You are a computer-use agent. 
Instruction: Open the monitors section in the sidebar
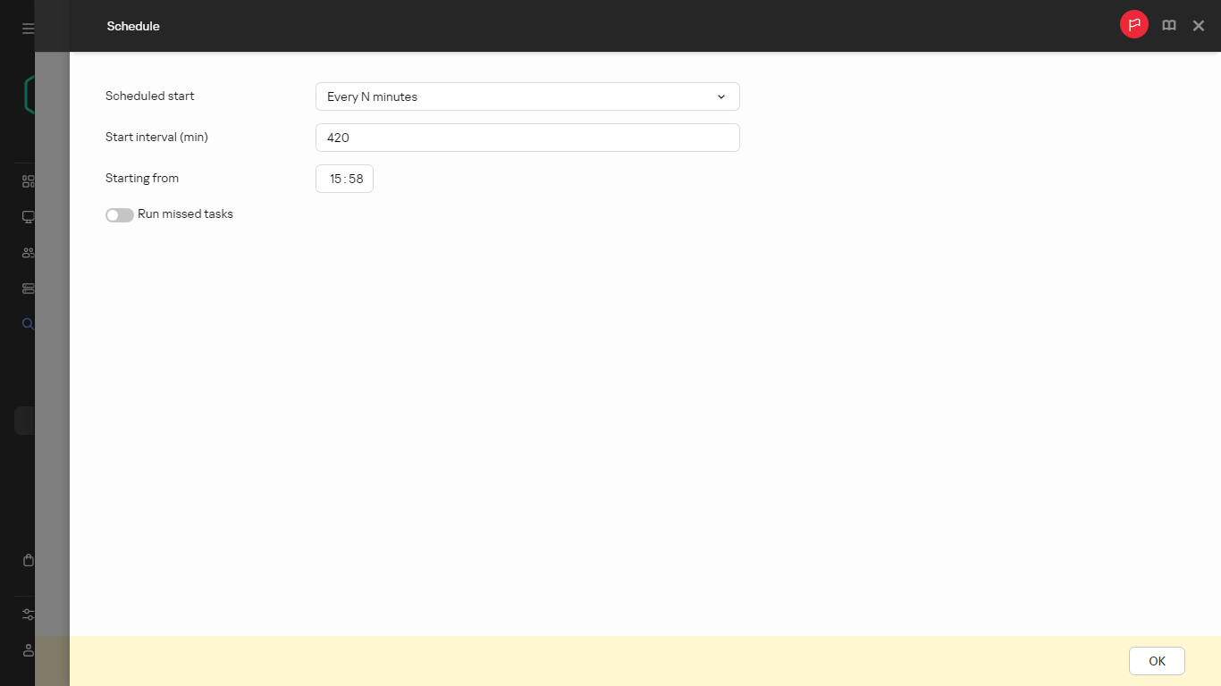(x=28, y=216)
